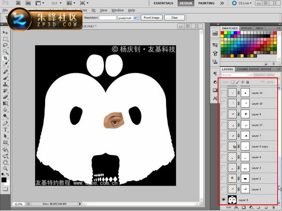Open the layer blend mode Normal dropdown
The width and height of the screenshot is (282, 211).
(237, 75)
